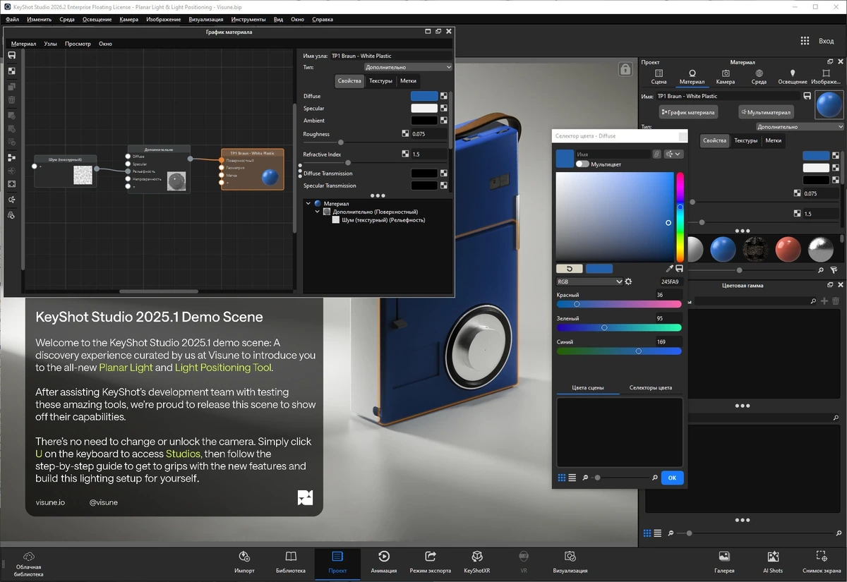Screen dimensions: 847x582
Task: Open the Освещение menu in main menu bar
Action: [x=97, y=20]
